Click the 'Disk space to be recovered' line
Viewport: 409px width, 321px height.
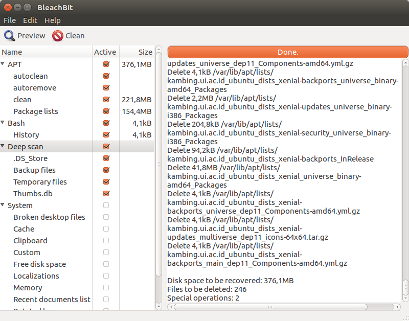click(231, 281)
